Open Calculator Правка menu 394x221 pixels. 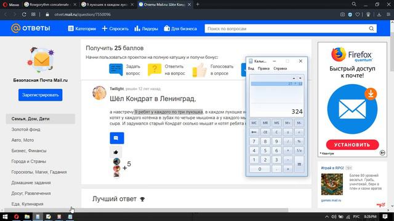[263, 68]
